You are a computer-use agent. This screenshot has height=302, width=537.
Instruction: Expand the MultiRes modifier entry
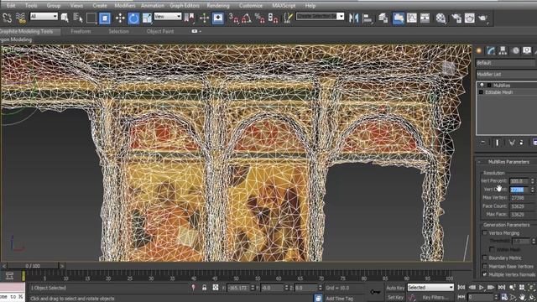(489, 86)
